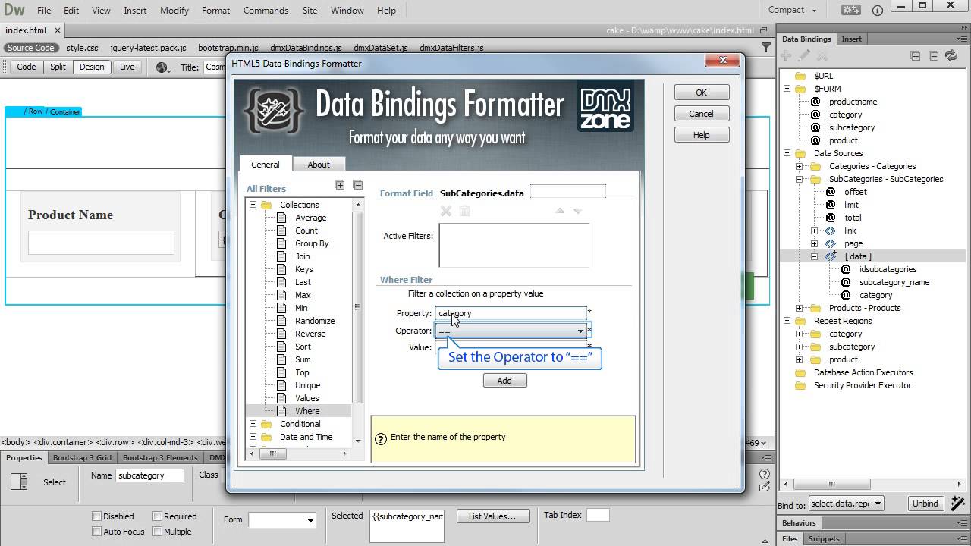The width and height of the screenshot is (971, 546).
Task: Click the collapse-all icon in Data Bindings panel
Action: pyautogui.click(x=933, y=56)
